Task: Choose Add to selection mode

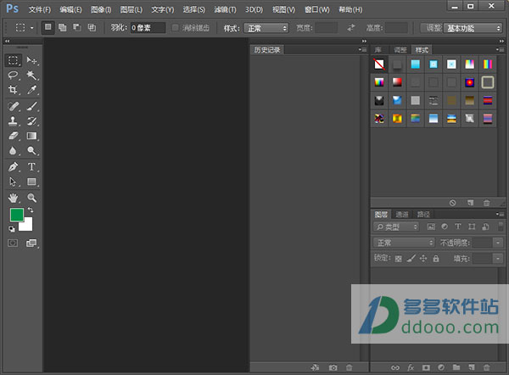Action: (x=62, y=28)
